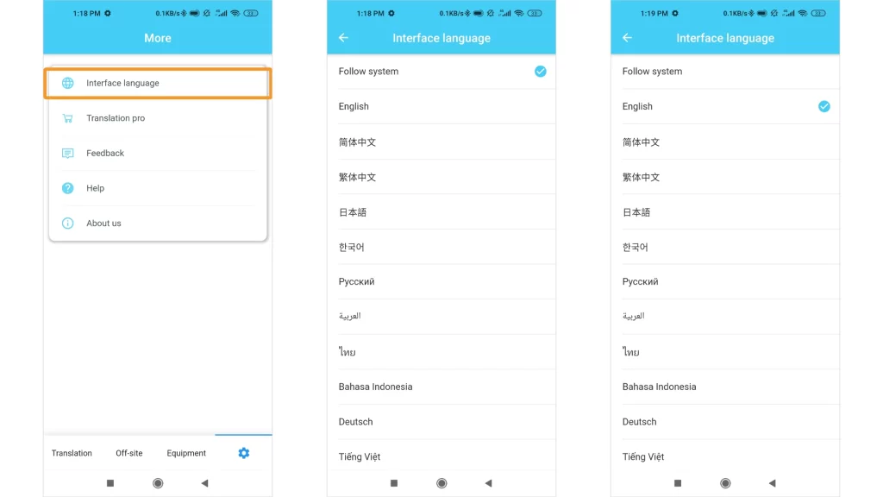Open the Off-site tab
This screenshot has width=883, height=497.
[129, 453]
